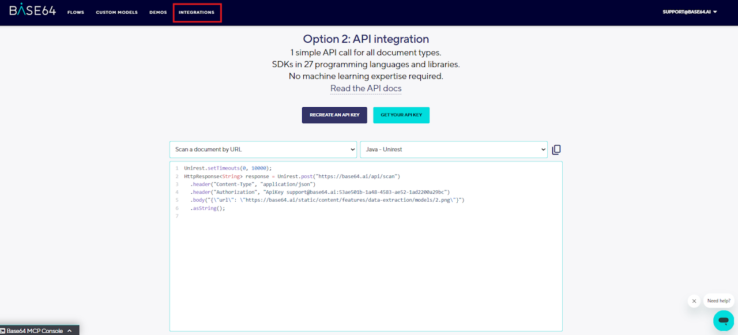This screenshot has width=738, height=335.
Task: Click the Get Your API Key button
Action: 401,115
